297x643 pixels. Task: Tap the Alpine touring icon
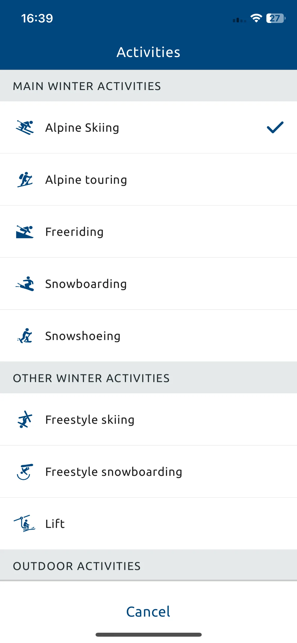click(x=25, y=179)
